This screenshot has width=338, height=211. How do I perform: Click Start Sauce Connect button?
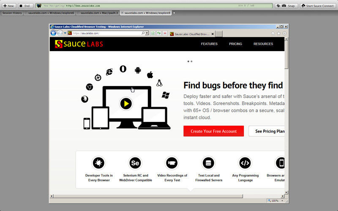click(x=318, y=6)
